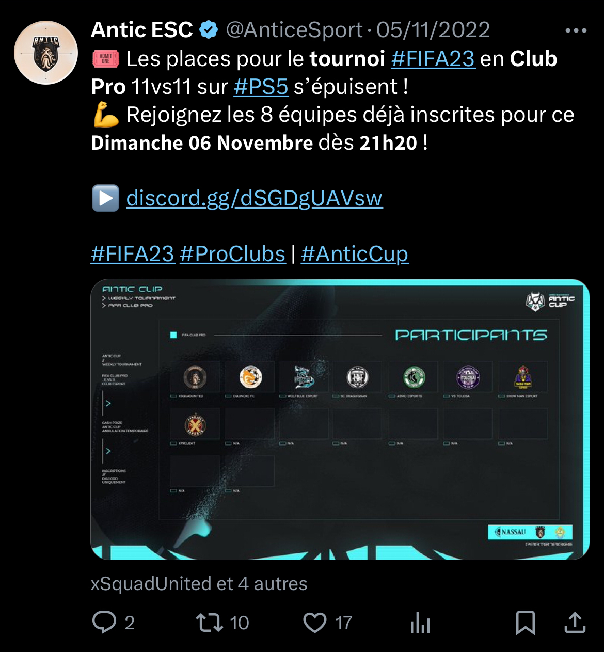Screen dimensions: 604x652
Task: Like the tweet with heart icon
Action: tap(314, 623)
